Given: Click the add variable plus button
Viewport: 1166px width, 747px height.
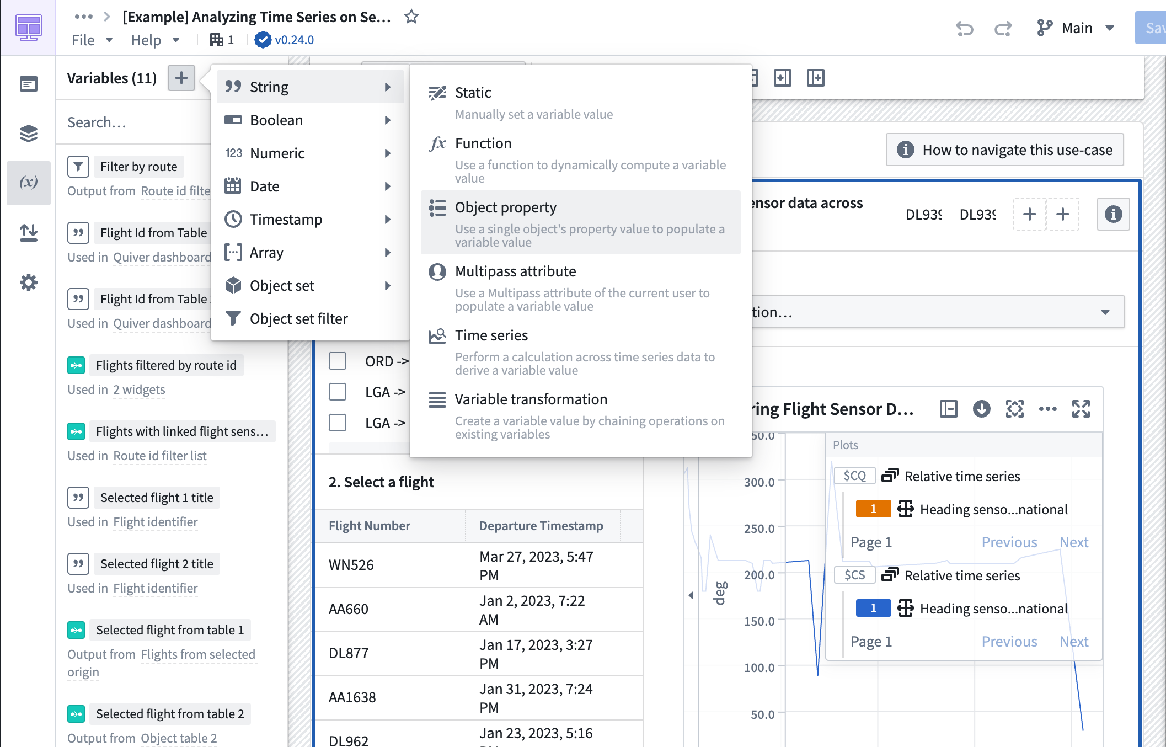Looking at the screenshot, I should click(x=182, y=77).
